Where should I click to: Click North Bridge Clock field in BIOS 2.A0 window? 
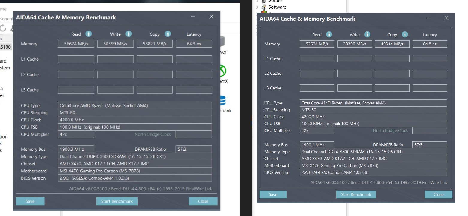pos(430,130)
